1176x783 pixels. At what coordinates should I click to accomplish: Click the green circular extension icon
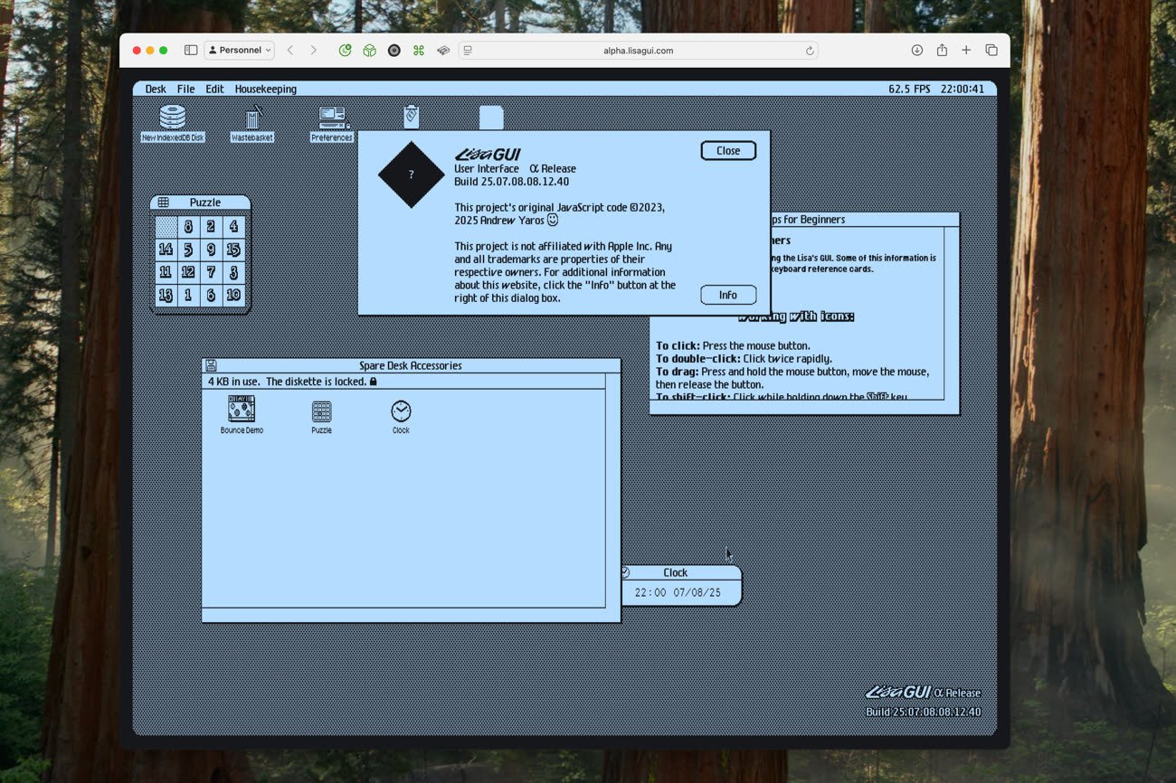(345, 51)
